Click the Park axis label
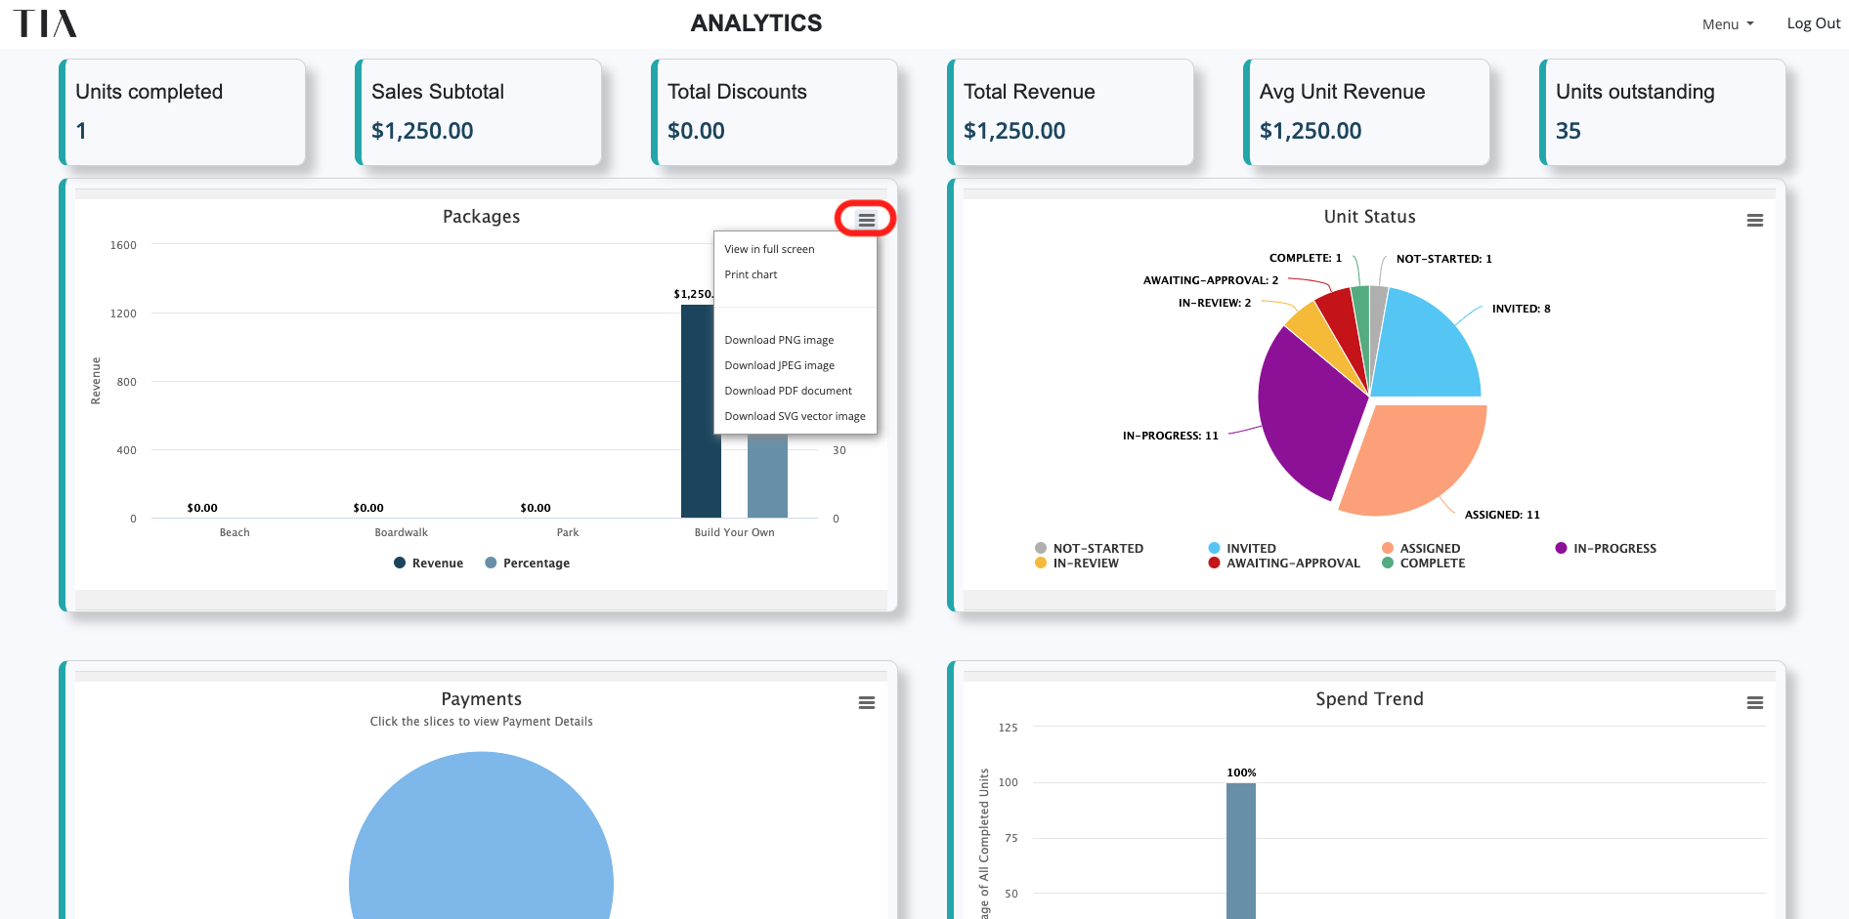This screenshot has height=919, width=1849. pos(568,532)
